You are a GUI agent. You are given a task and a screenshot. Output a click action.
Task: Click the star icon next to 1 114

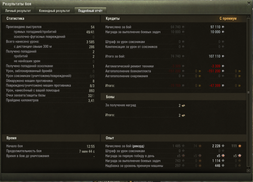(223, 160)
